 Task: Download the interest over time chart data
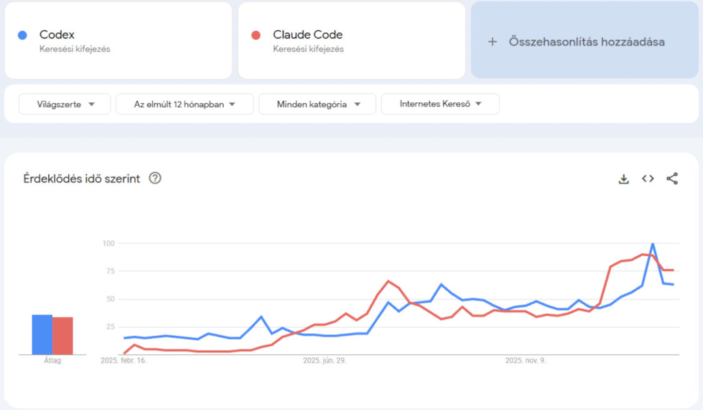623,179
